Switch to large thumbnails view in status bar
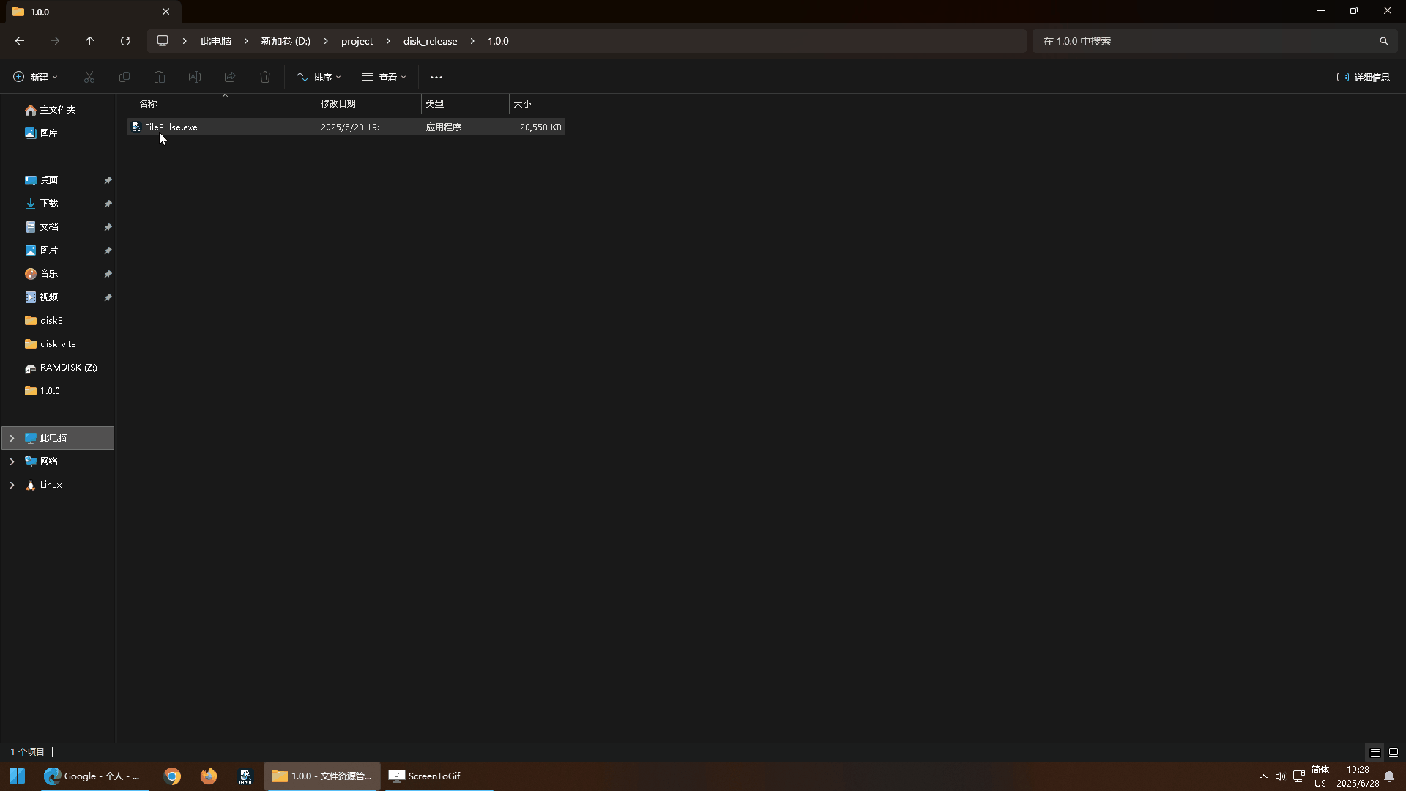Viewport: 1406px width, 791px height. pos(1393,752)
